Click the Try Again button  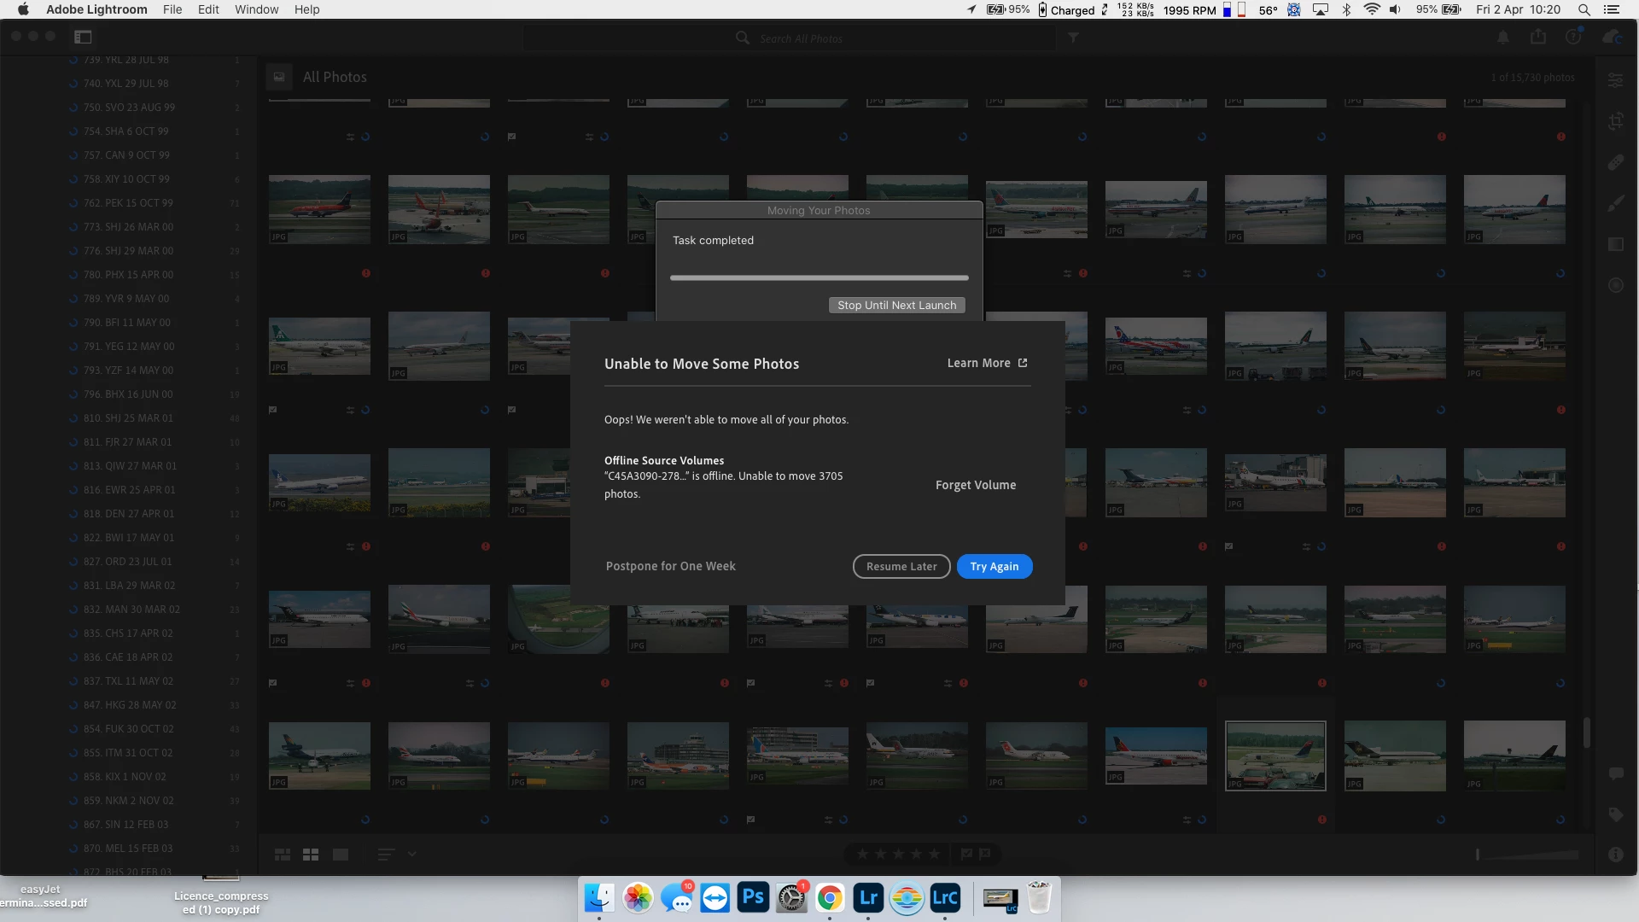[994, 567]
